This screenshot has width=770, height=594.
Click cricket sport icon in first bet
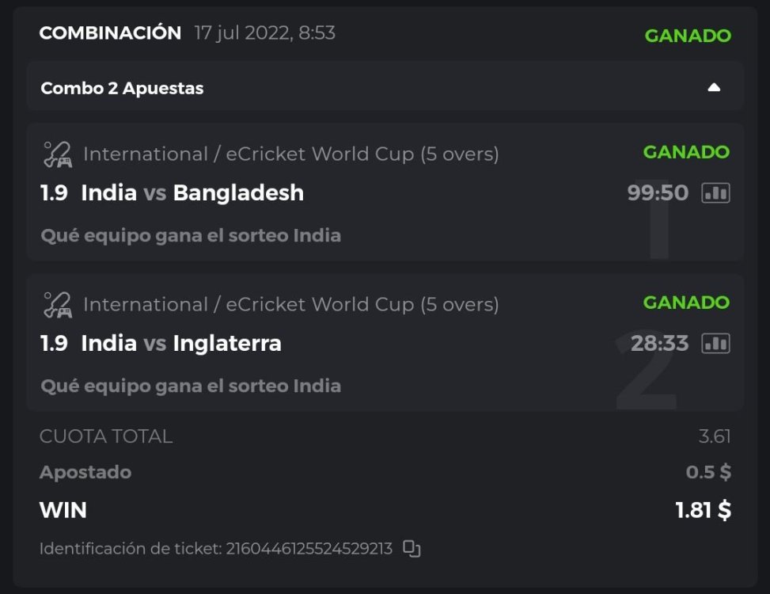(x=57, y=154)
